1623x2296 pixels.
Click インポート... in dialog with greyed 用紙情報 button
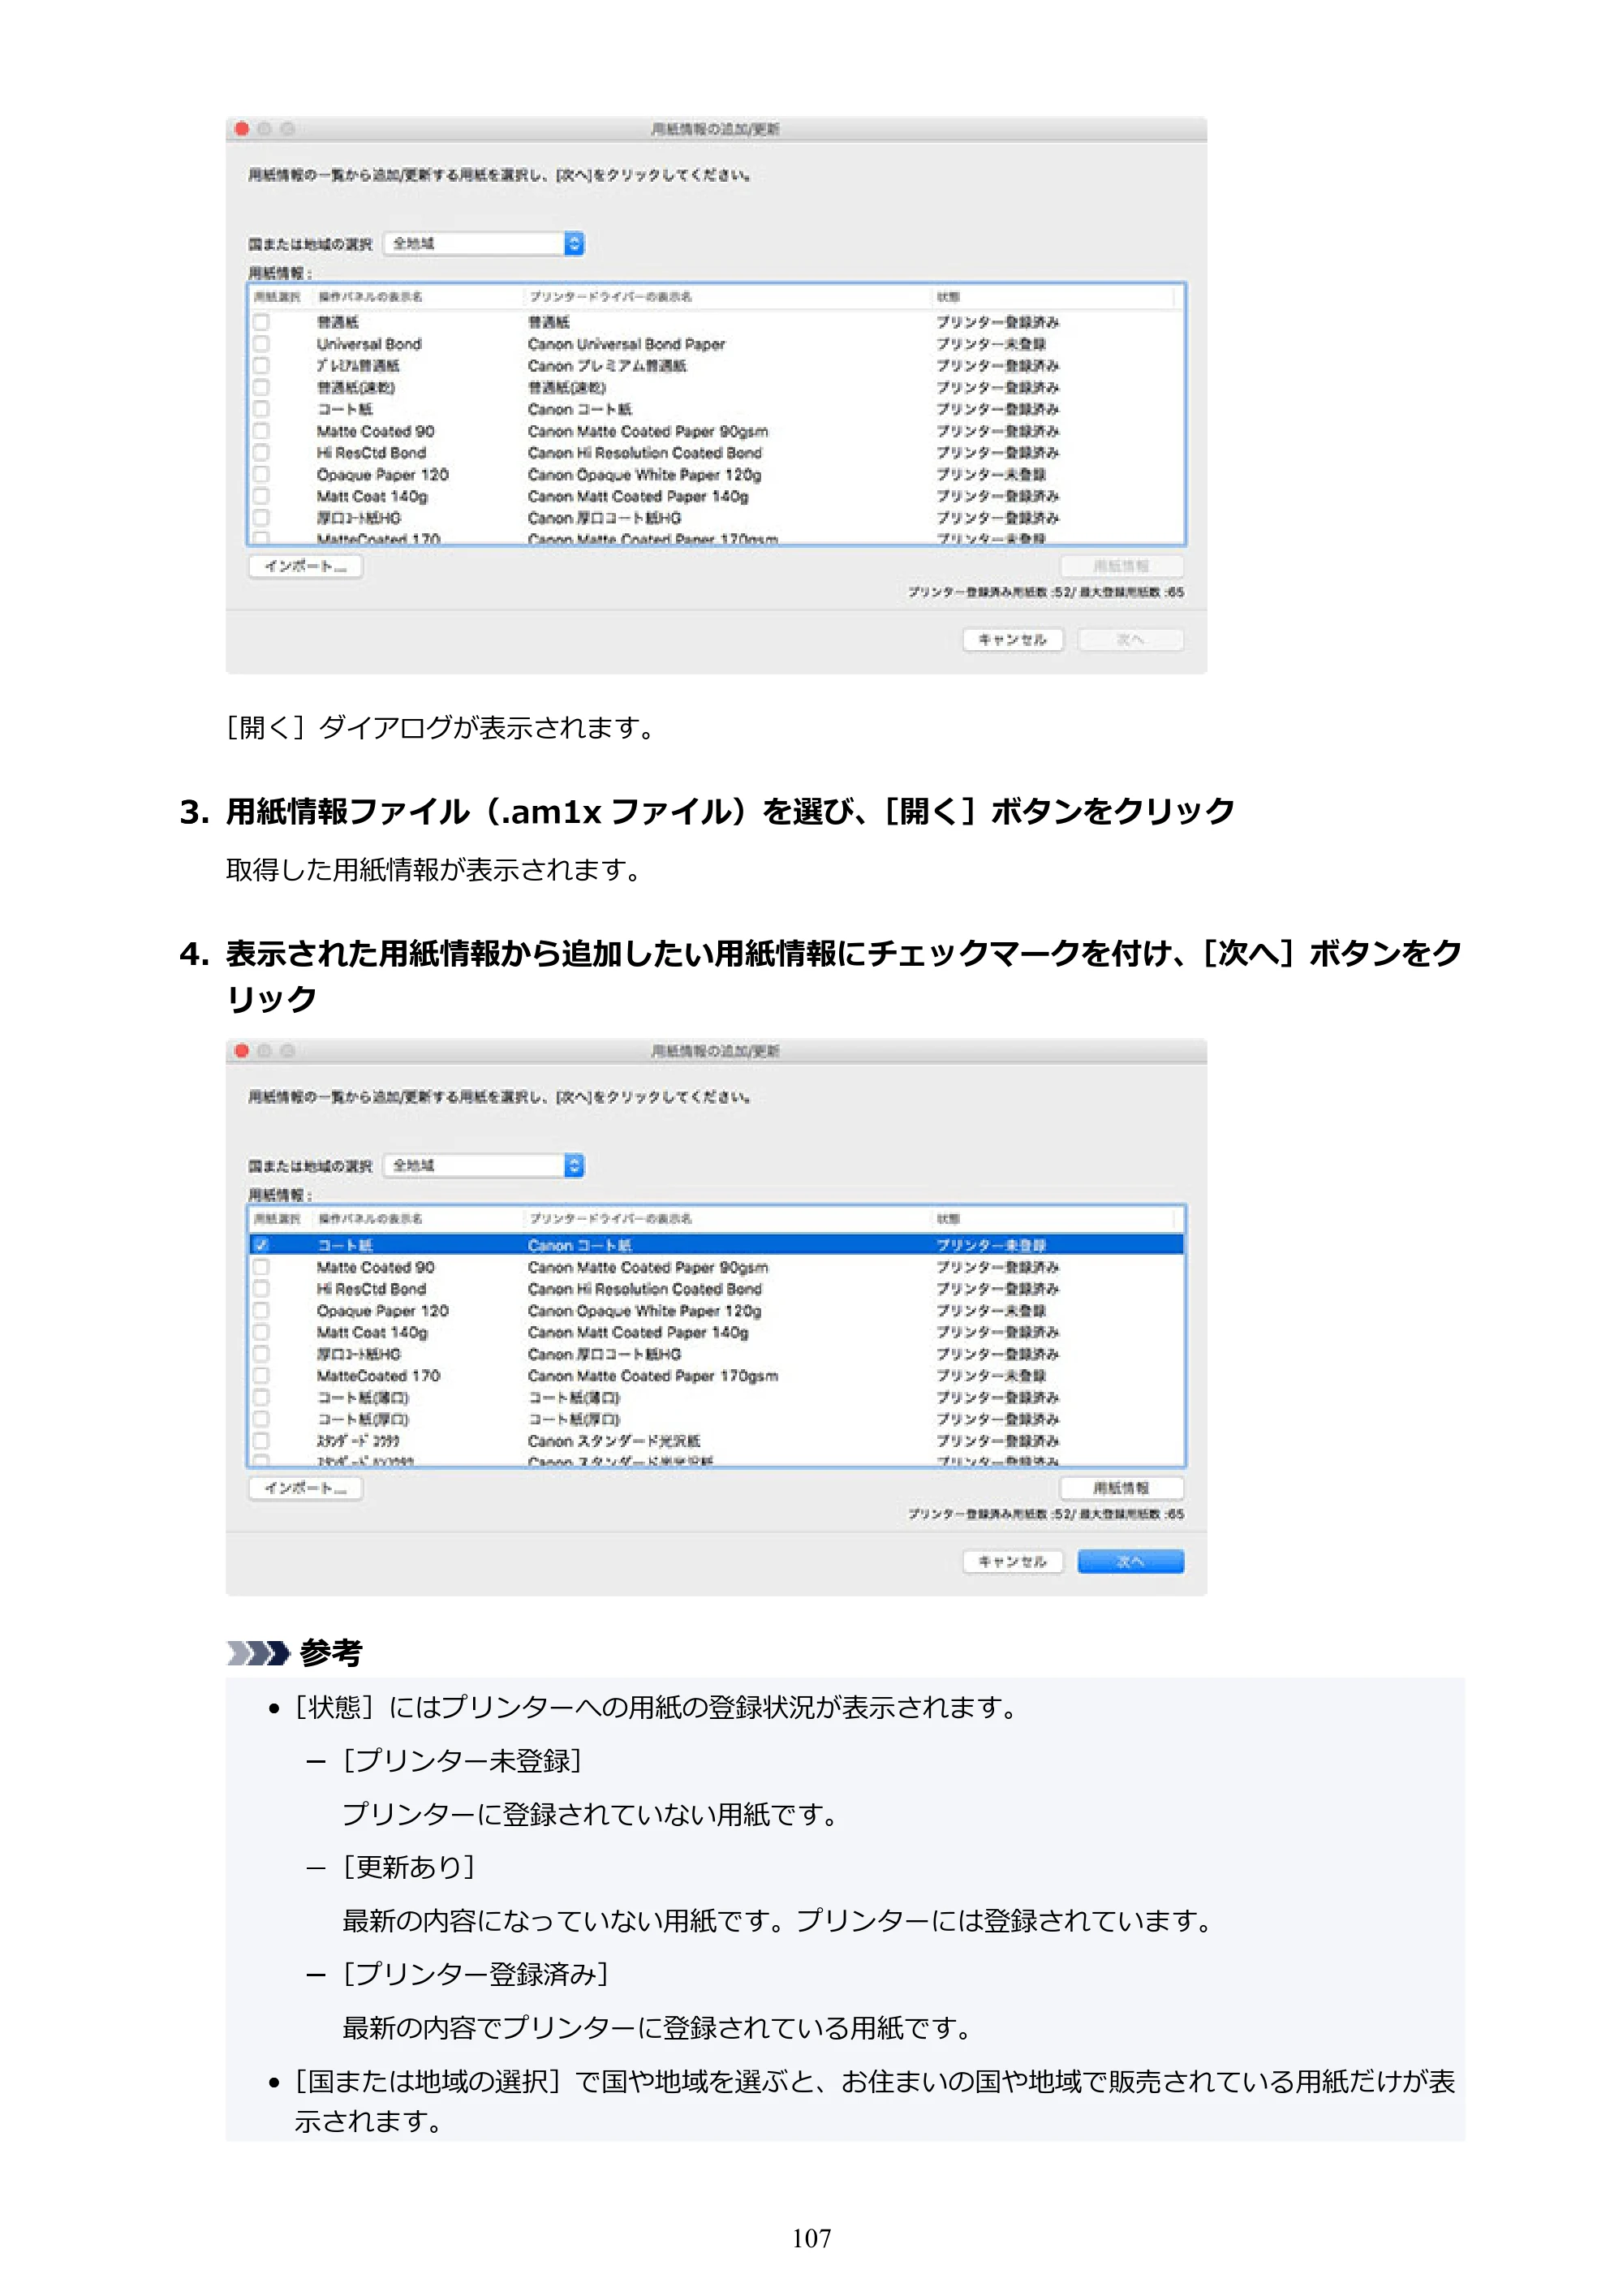(305, 566)
